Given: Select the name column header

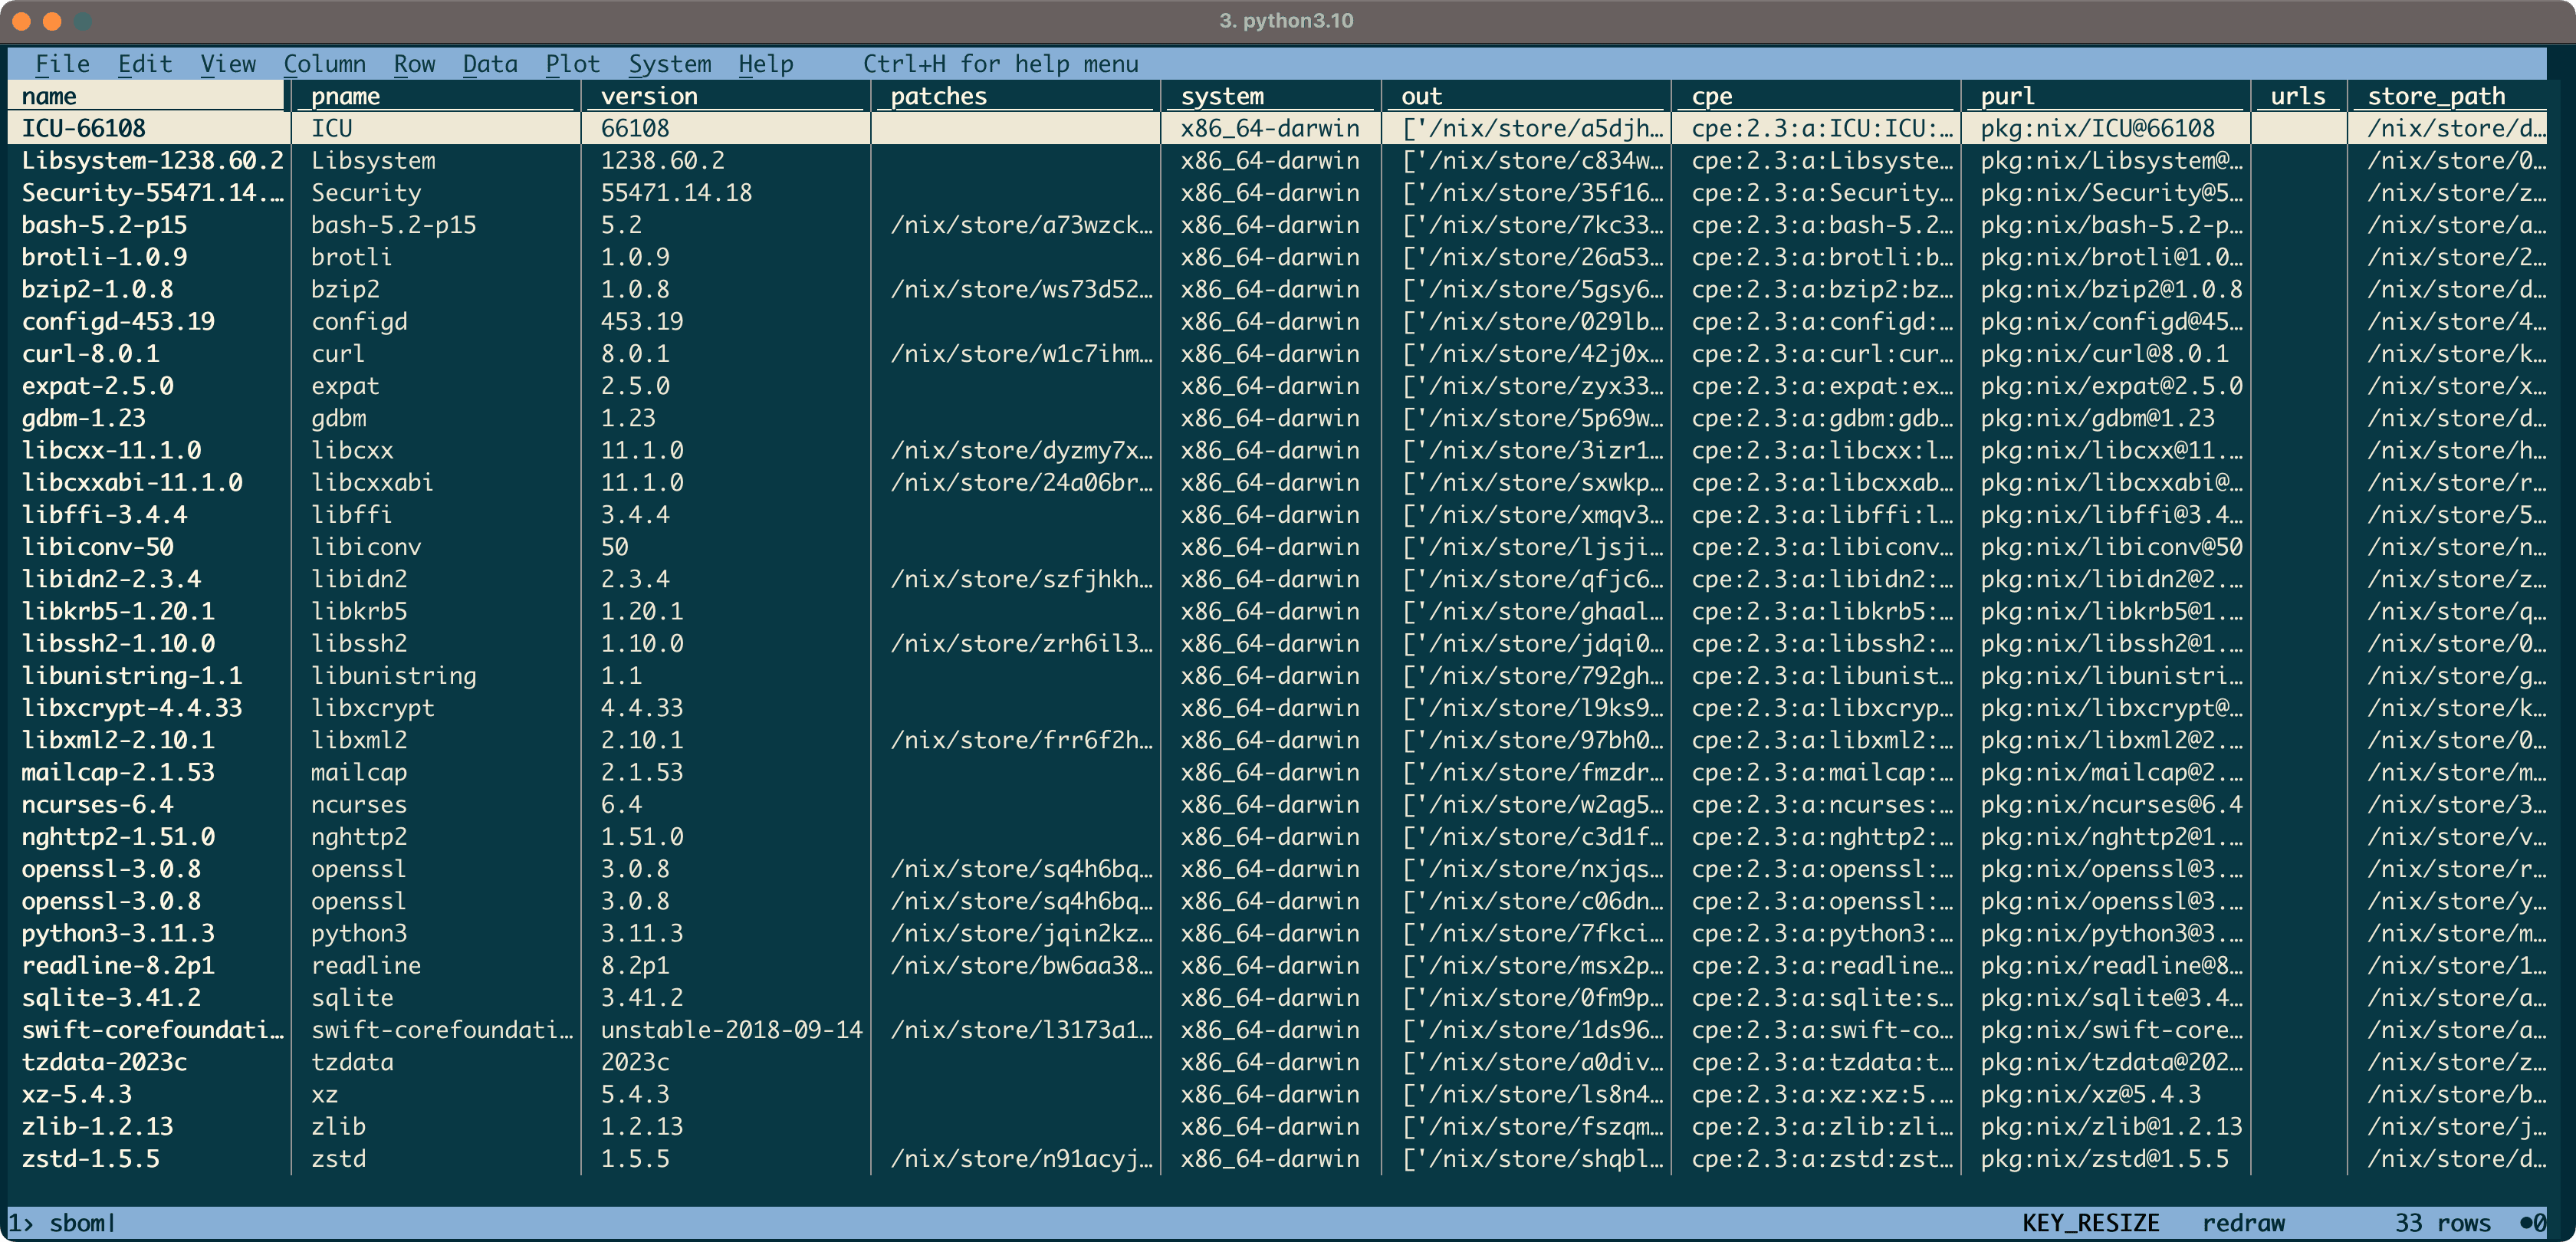Looking at the screenshot, I should pyautogui.click(x=50, y=95).
